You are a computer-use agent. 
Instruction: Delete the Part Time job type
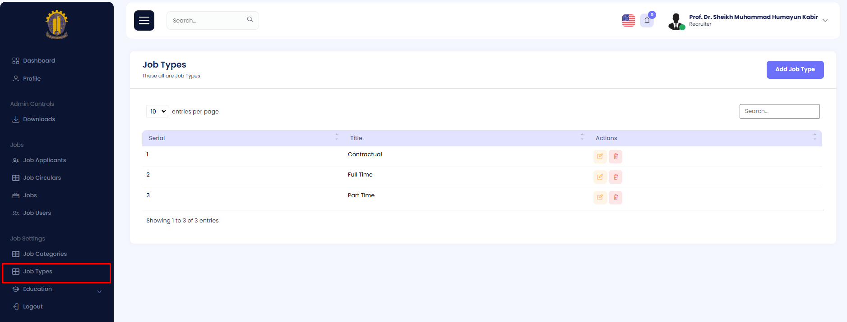616,197
